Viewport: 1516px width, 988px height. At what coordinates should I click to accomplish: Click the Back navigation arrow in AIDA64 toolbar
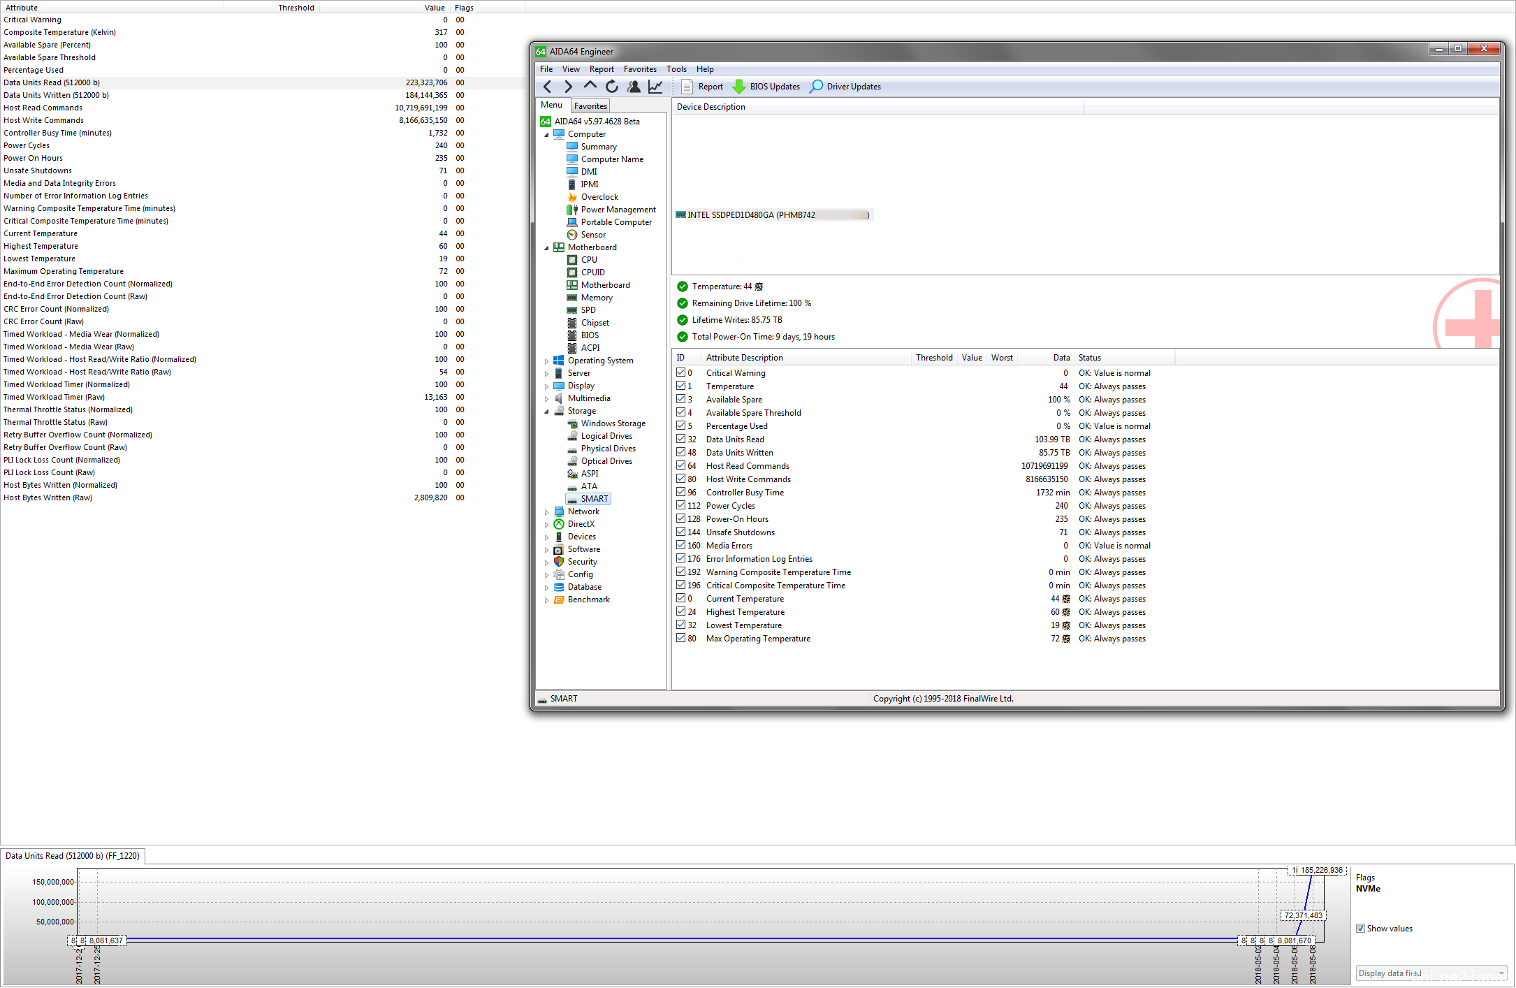click(548, 87)
